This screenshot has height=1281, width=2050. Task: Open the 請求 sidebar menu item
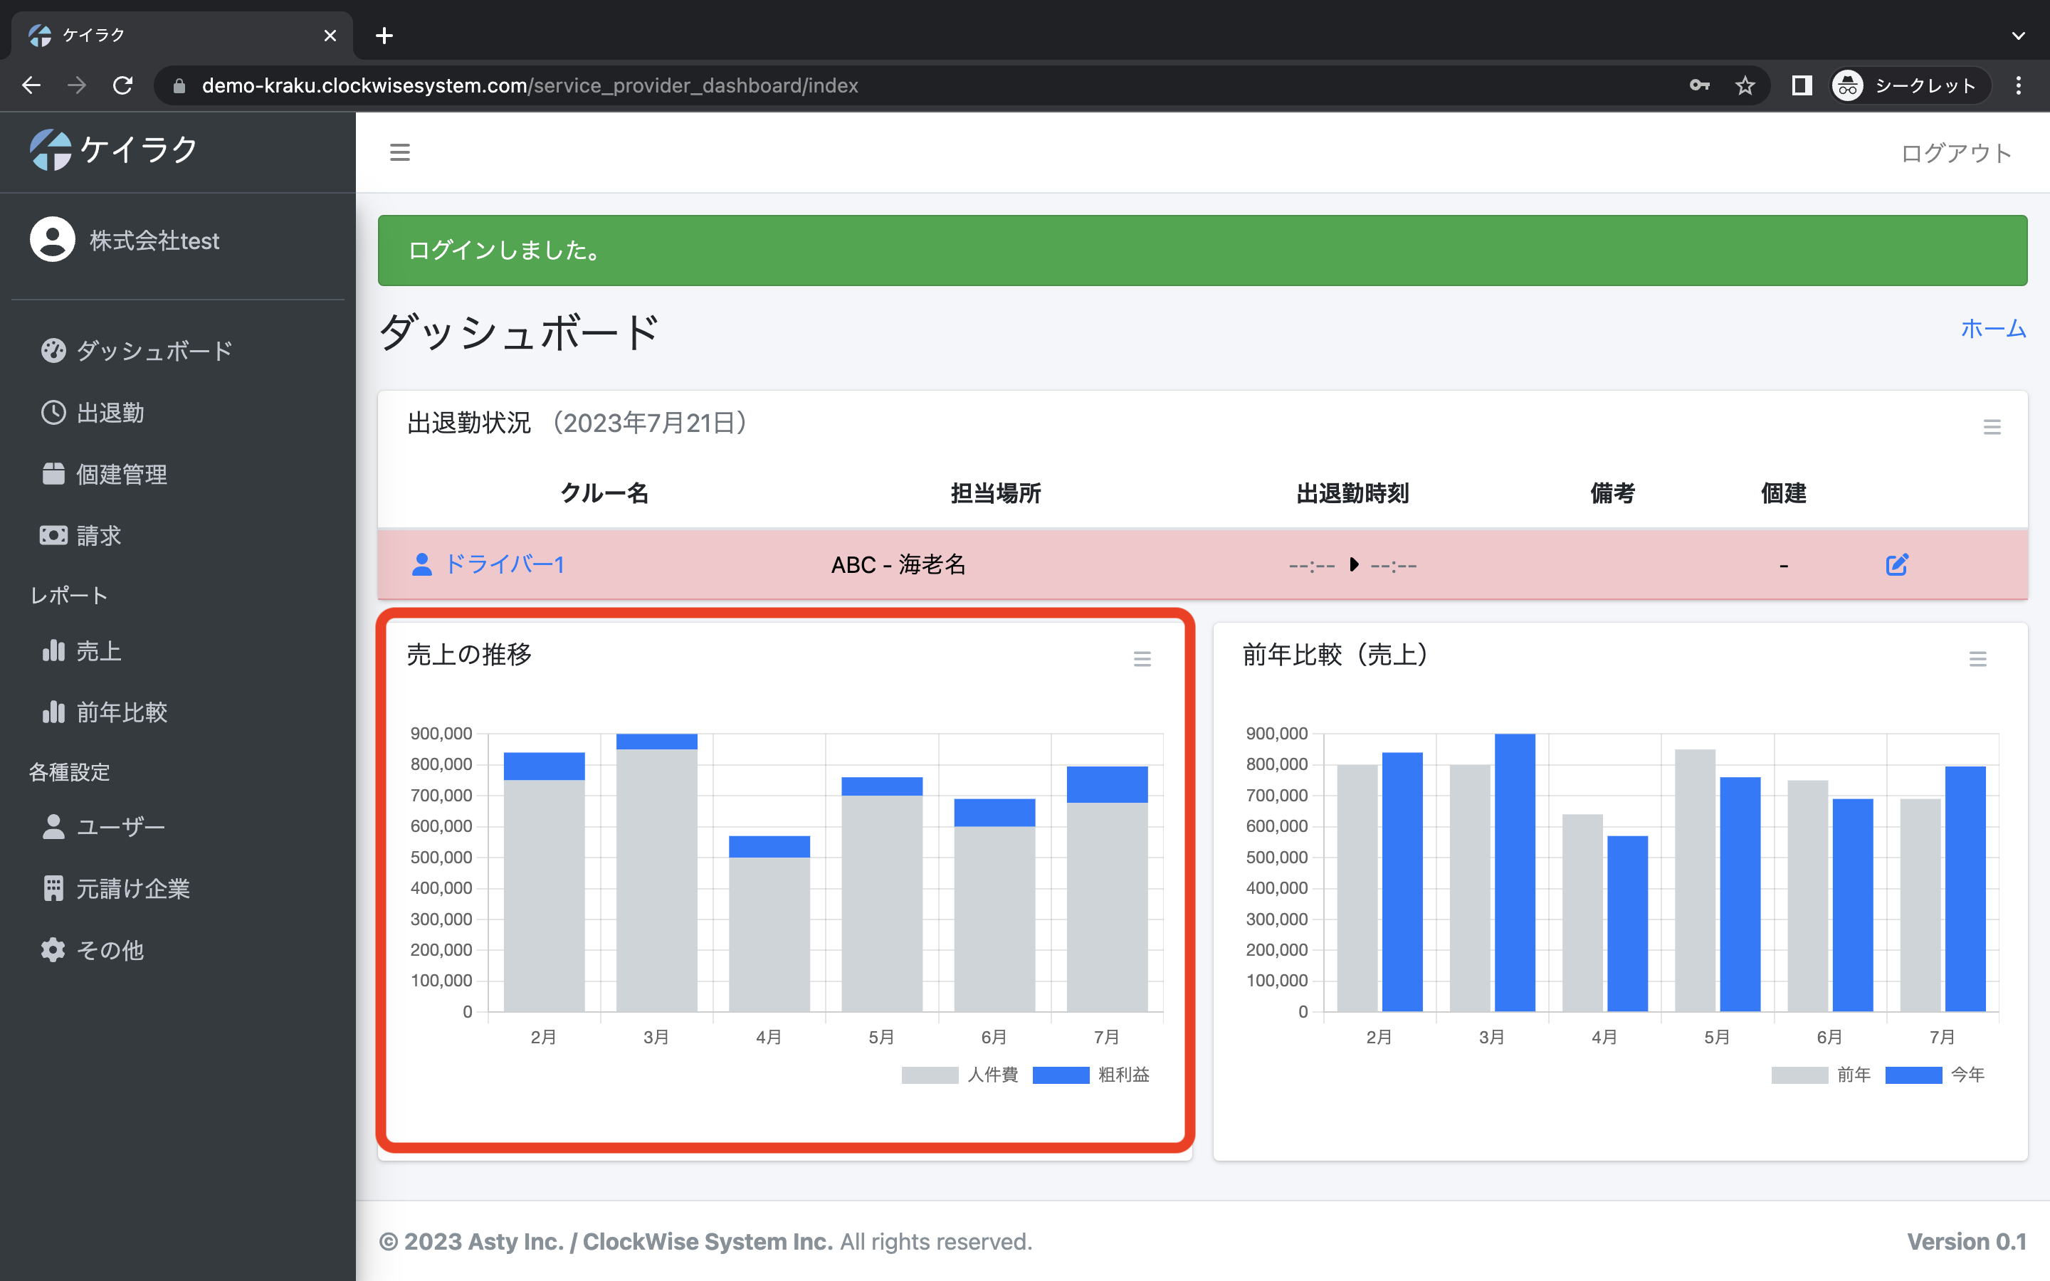(x=81, y=535)
